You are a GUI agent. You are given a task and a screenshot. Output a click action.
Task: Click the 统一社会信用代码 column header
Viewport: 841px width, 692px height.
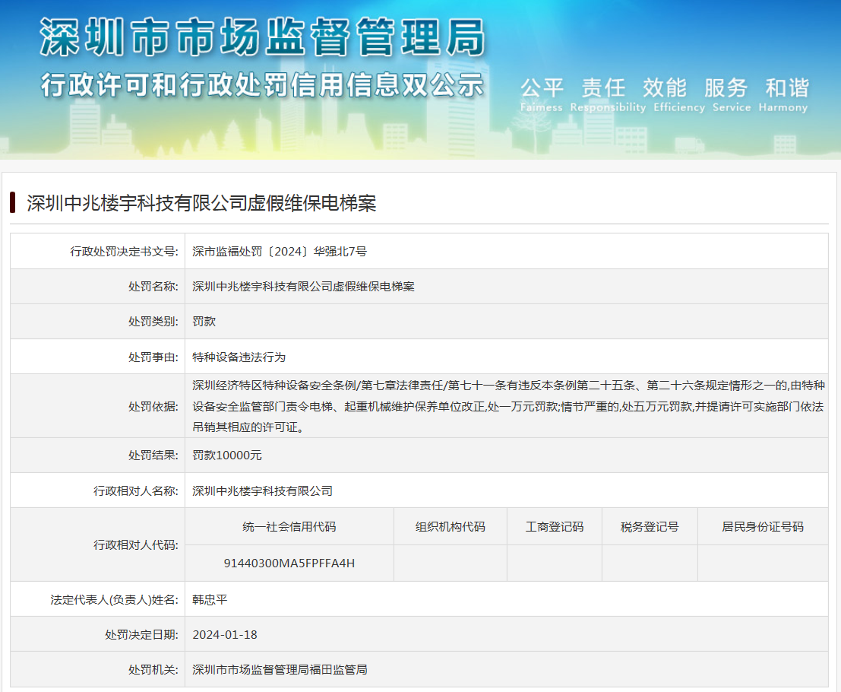[289, 526]
